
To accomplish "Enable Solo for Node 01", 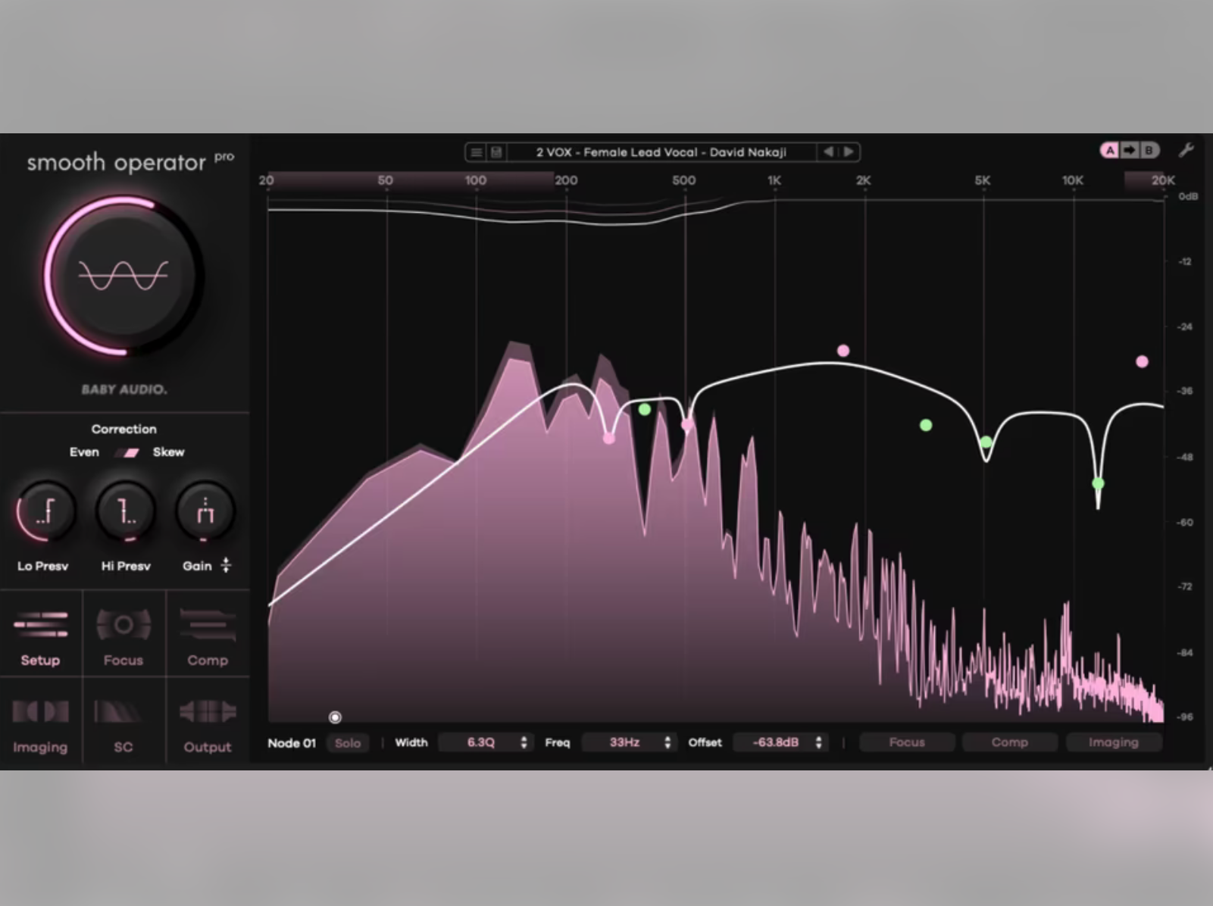I will pyautogui.click(x=347, y=743).
